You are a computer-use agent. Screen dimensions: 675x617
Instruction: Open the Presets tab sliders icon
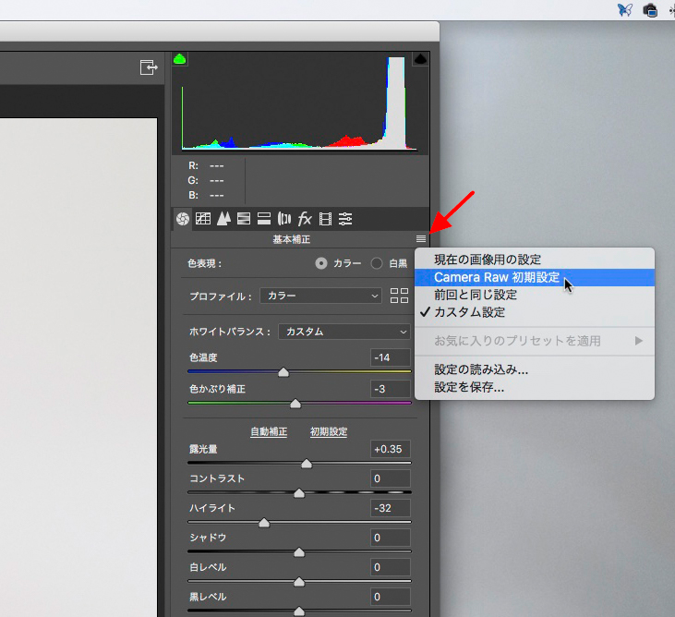tap(345, 219)
